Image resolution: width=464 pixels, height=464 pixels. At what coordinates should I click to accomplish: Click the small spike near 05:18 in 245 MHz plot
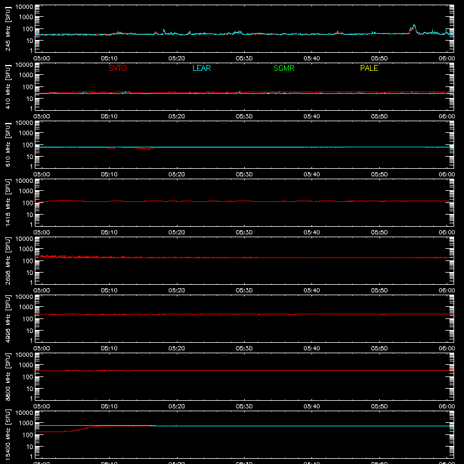point(164,30)
